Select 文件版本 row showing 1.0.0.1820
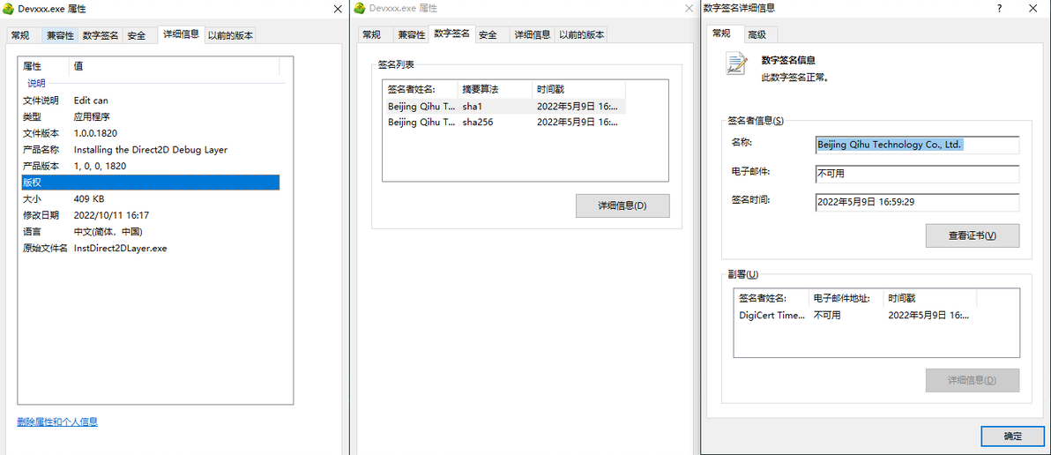 pyautogui.click(x=150, y=133)
